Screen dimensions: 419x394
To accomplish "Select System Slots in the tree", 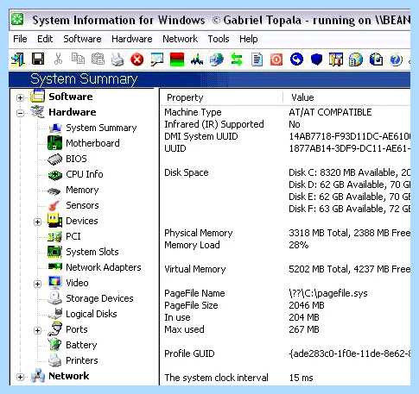I will coord(92,252).
